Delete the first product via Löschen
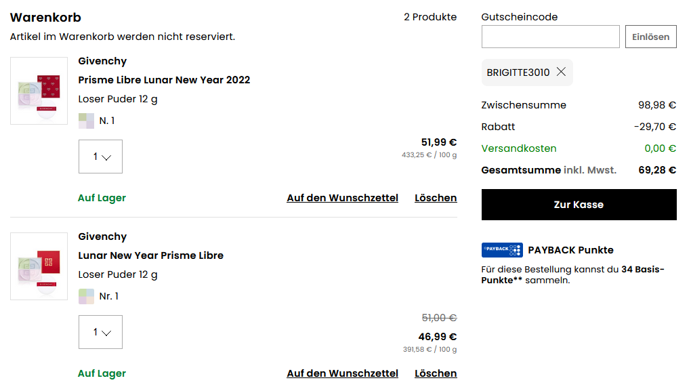Image resolution: width=691 pixels, height=391 pixels. 436,198
